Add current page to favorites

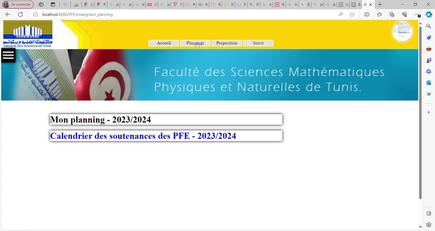tap(352, 15)
